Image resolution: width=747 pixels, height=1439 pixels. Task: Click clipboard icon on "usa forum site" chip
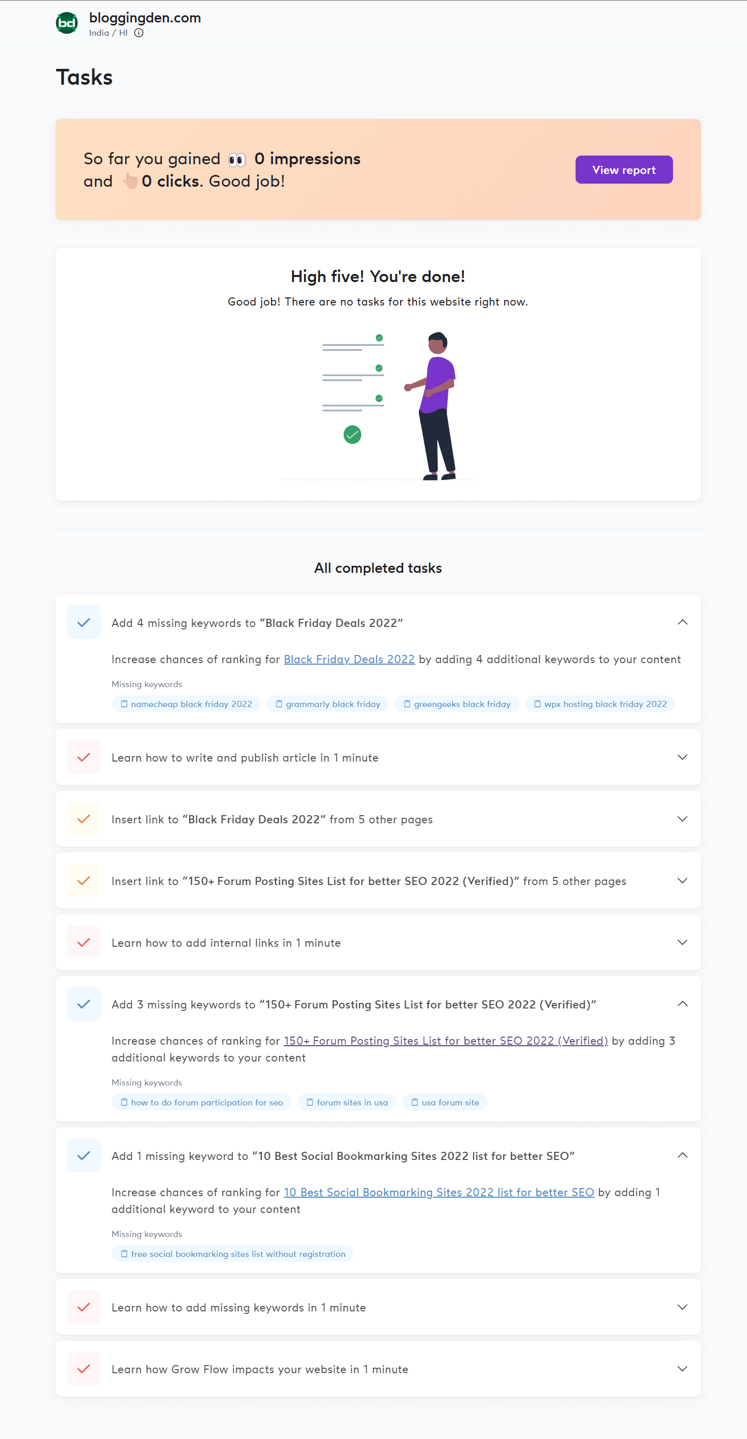coord(415,1102)
